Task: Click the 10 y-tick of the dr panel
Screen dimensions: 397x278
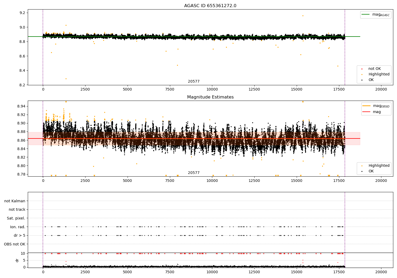Action: [23, 253]
